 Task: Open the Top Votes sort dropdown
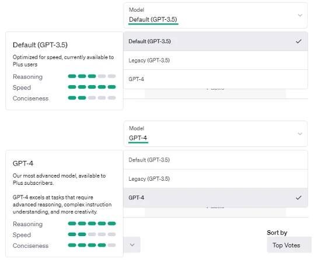coord(289,245)
